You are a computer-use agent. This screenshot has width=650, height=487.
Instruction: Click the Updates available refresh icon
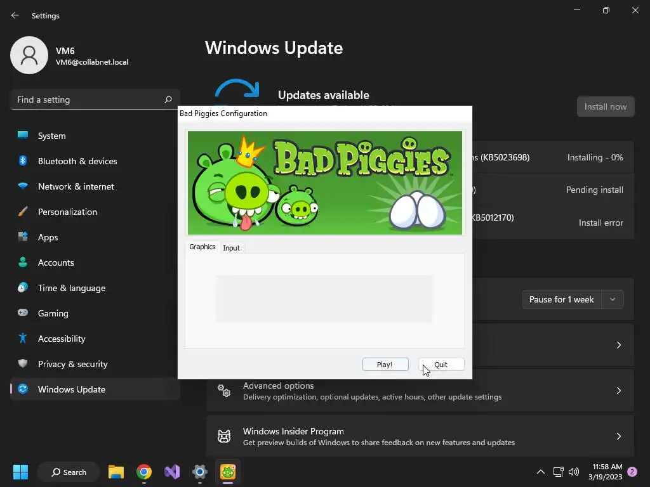pyautogui.click(x=237, y=92)
